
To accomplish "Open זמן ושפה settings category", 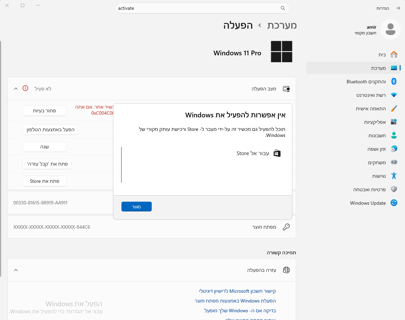I will 353,149.
